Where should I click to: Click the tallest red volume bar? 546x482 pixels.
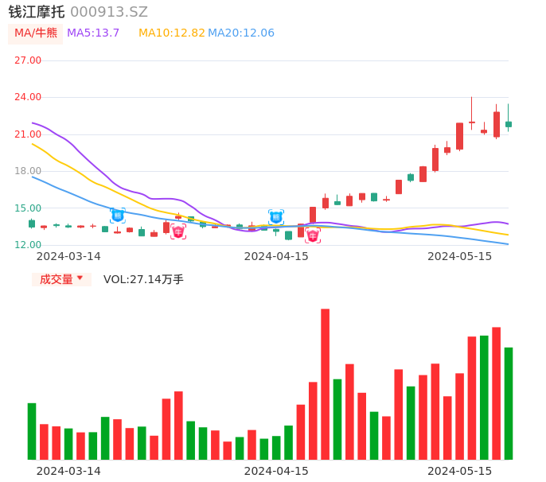[326, 384]
